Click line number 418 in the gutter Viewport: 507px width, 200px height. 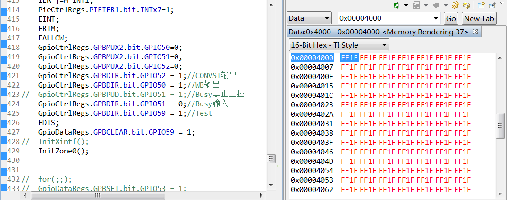pos(13,48)
